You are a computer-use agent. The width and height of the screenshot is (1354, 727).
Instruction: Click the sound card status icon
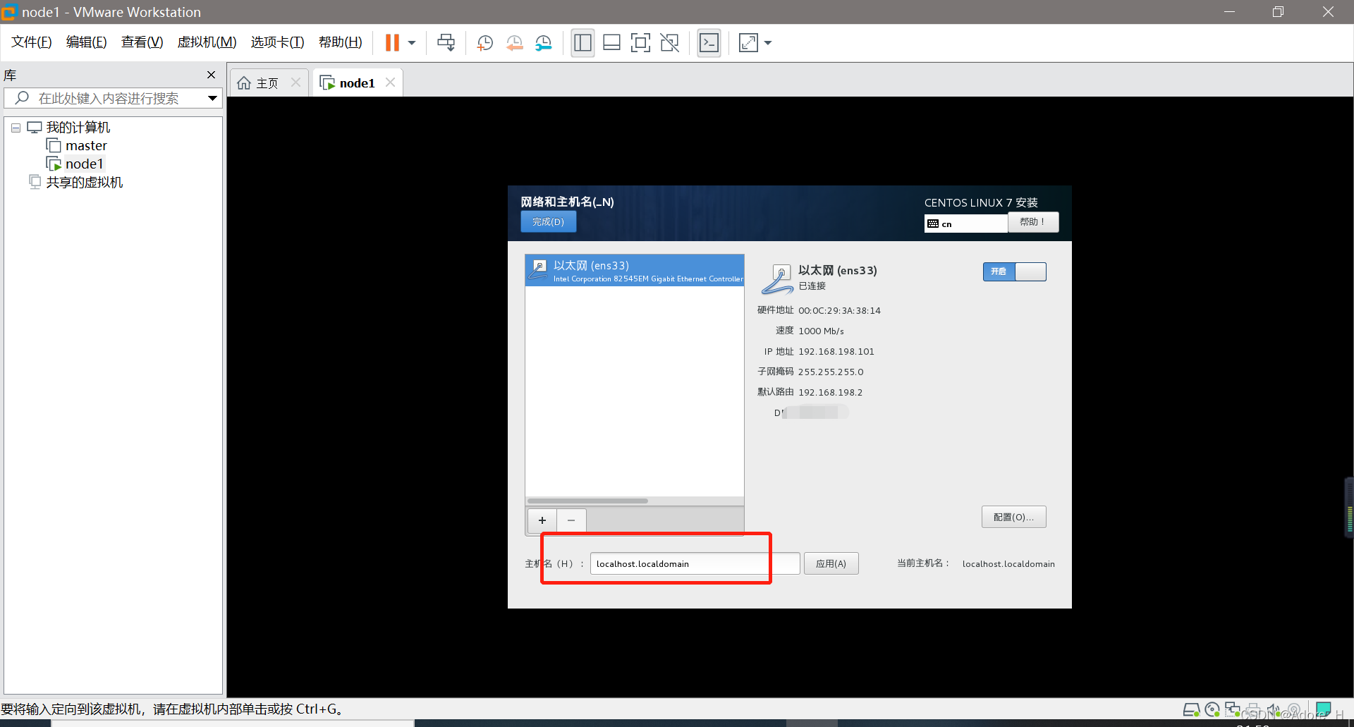(x=1273, y=709)
